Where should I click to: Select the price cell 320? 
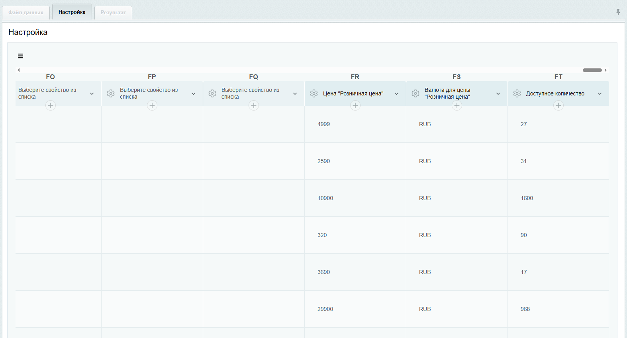coord(355,235)
